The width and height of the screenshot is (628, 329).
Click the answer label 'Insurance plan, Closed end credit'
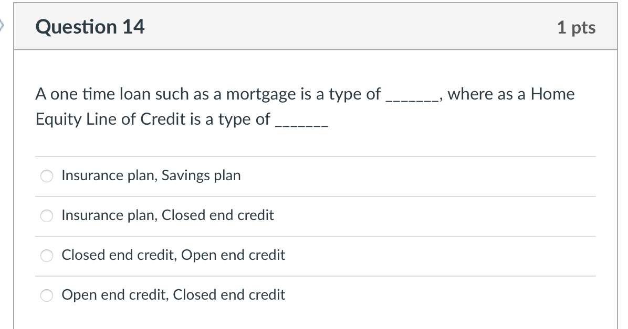[168, 215]
